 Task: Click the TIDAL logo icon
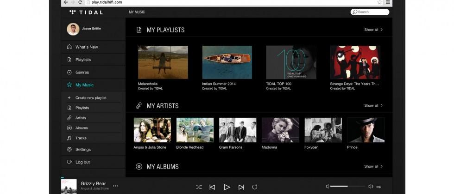click(x=73, y=12)
